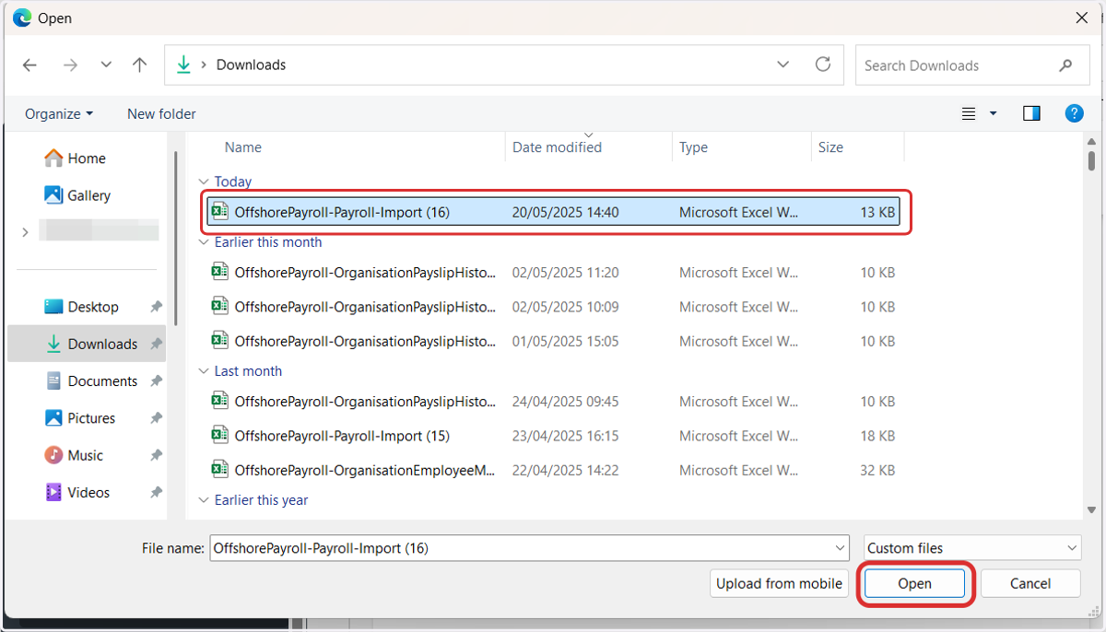Open recent locations chevron beside the forward arrow
This screenshot has height=632, width=1106.
[106, 65]
